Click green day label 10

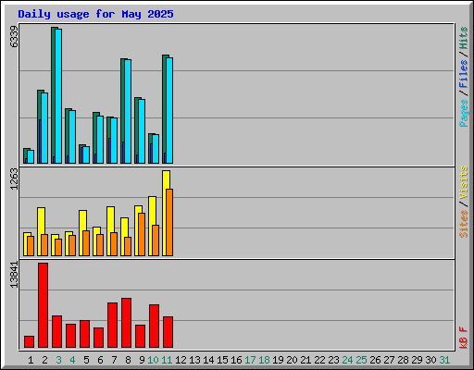(x=153, y=360)
